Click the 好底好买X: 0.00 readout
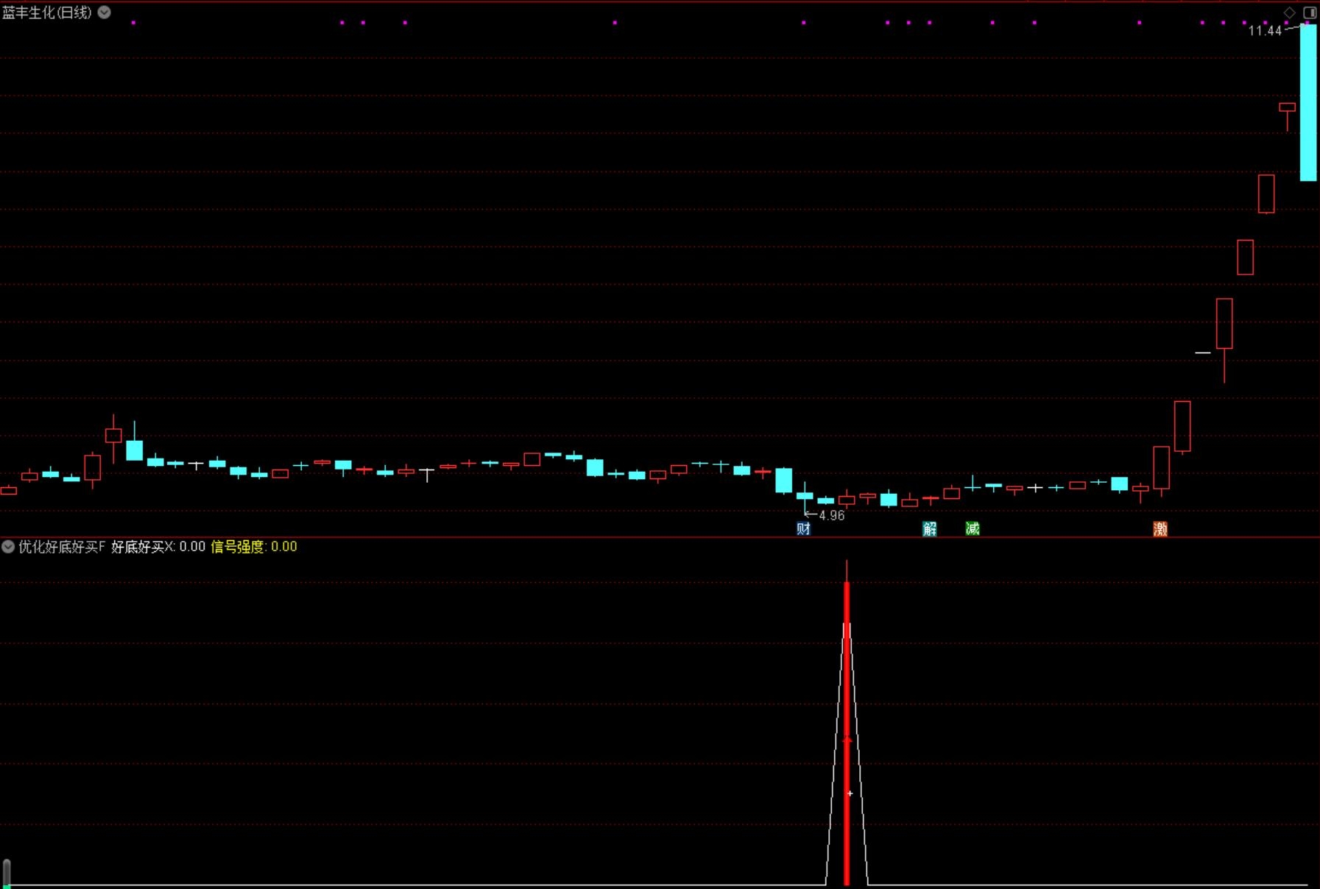Viewport: 1320px width, 889px height. click(x=158, y=547)
